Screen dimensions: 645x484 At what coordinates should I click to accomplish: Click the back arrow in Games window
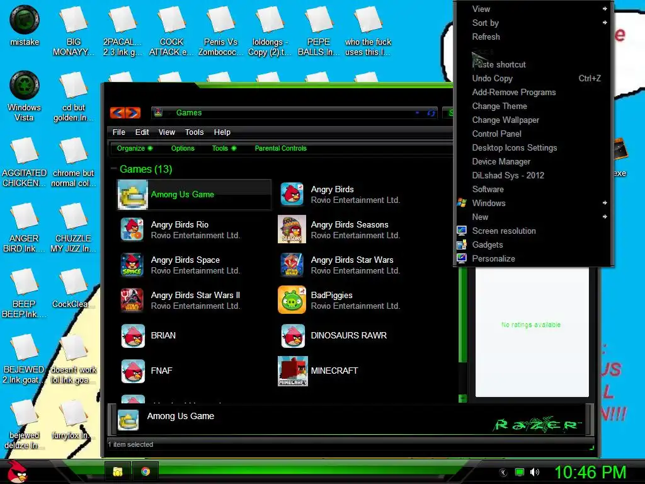[x=117, y=112]
